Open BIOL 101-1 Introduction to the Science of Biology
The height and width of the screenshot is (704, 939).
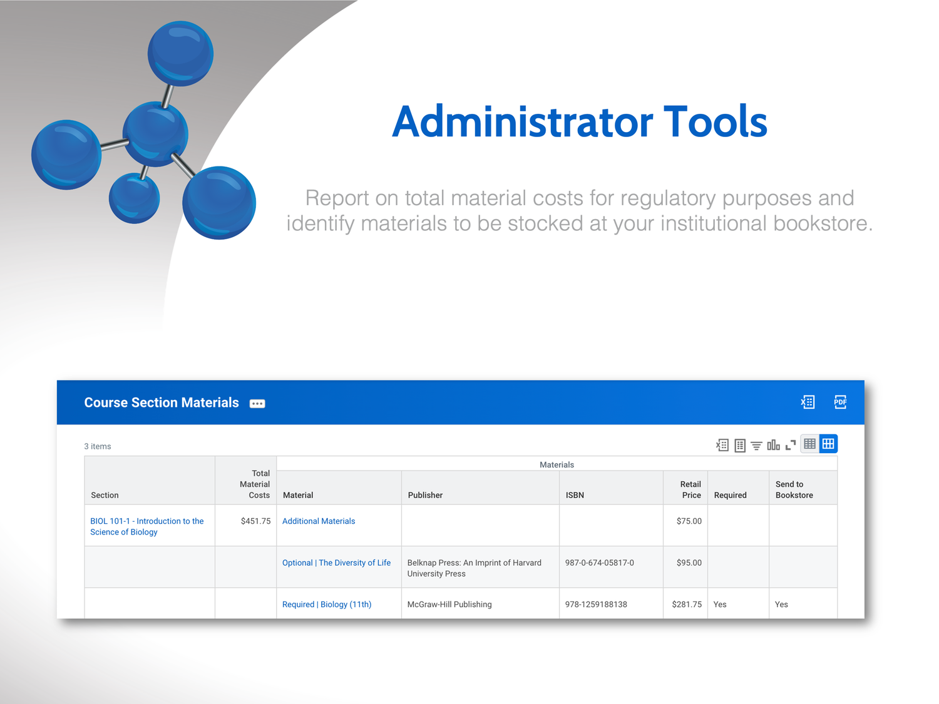click(x=146, y=526)
